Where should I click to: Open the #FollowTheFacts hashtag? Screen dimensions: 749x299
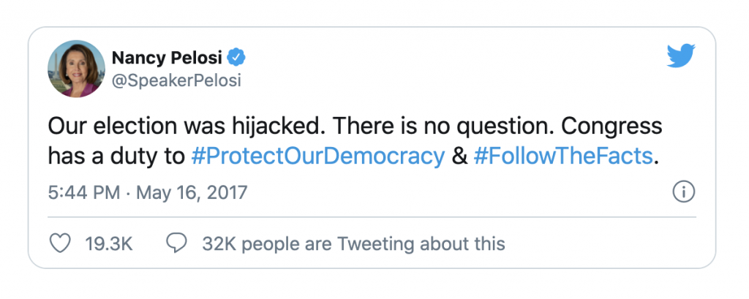(562, 156)
